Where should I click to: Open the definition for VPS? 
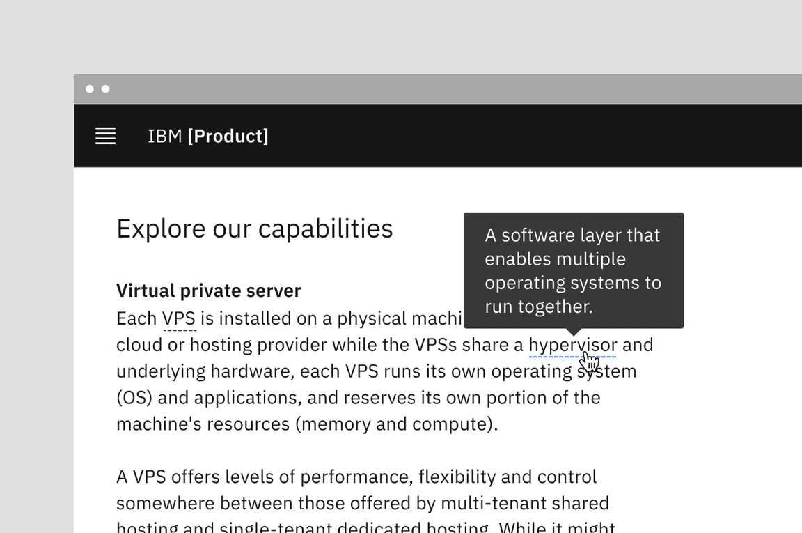(178, 318)
